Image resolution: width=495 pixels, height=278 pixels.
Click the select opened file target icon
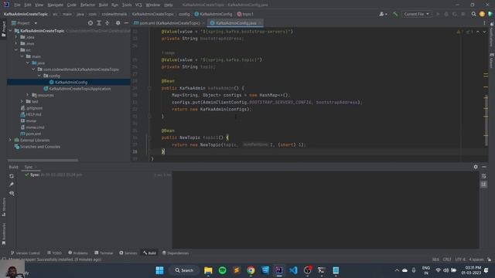pos(90,23)
